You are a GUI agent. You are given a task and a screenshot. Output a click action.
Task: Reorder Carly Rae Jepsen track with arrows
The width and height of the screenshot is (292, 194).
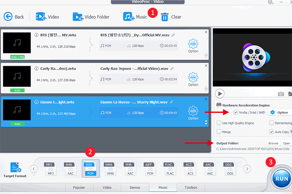coord(206,89)
